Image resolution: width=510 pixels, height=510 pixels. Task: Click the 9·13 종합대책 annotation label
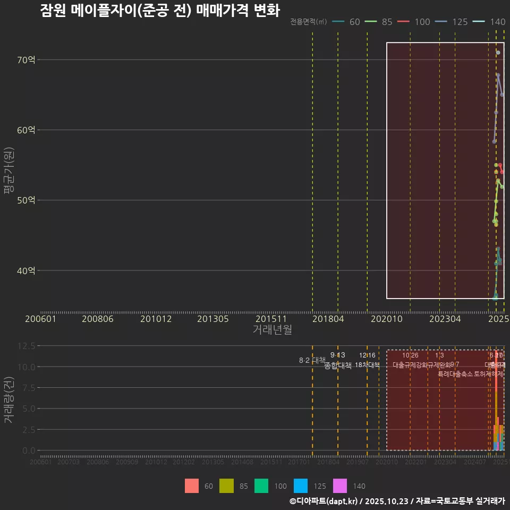tap(337, 361)
